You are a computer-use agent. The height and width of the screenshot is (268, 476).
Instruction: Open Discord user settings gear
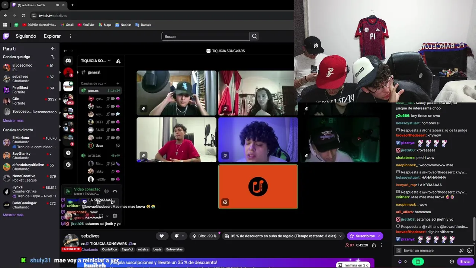pyautogui.click(x=115, y=216)
